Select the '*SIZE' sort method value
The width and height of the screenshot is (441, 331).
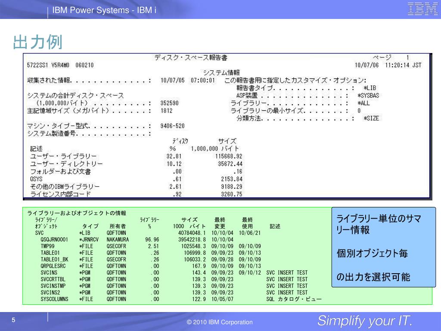[x=371, y=119]
